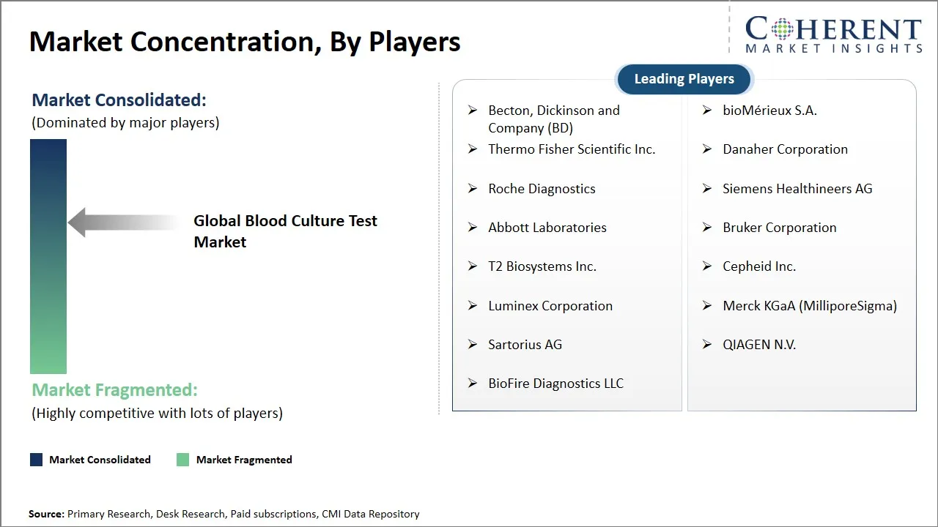The image size is (938, 527).
Task: Select the chevron beside bioMérieux S.A.
Action: (x=706, y=110)
